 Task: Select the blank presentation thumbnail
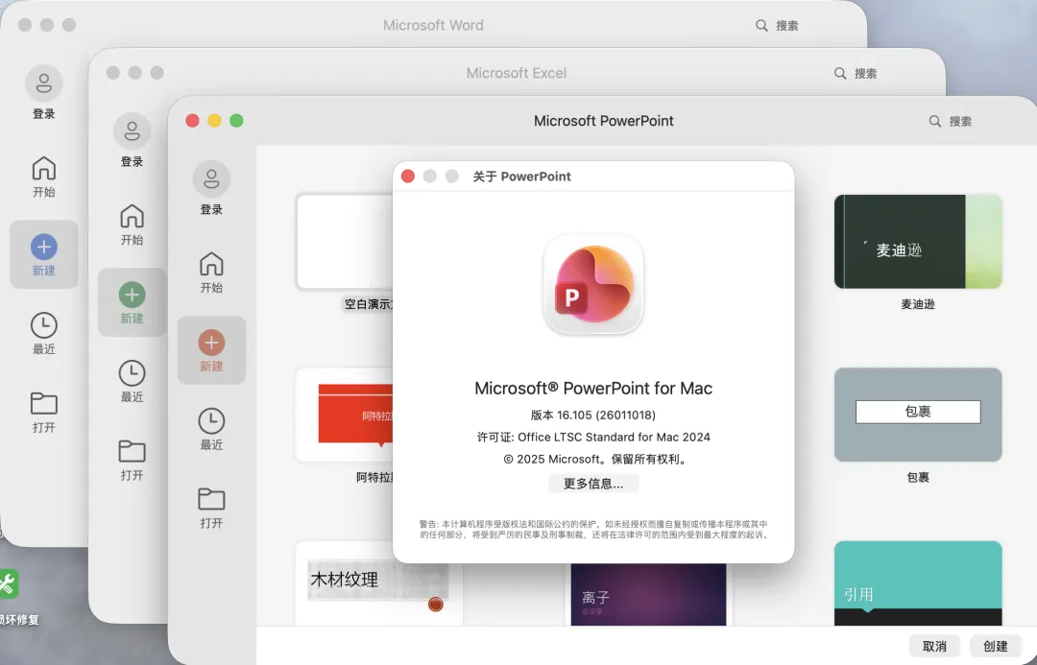(x=346, y=241)
